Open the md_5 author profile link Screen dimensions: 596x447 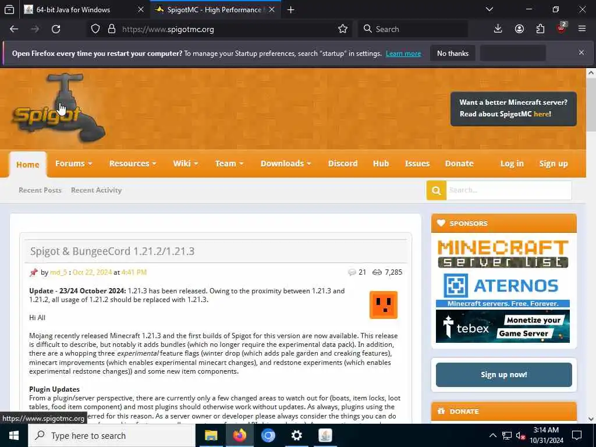click(x=59, y=272)
